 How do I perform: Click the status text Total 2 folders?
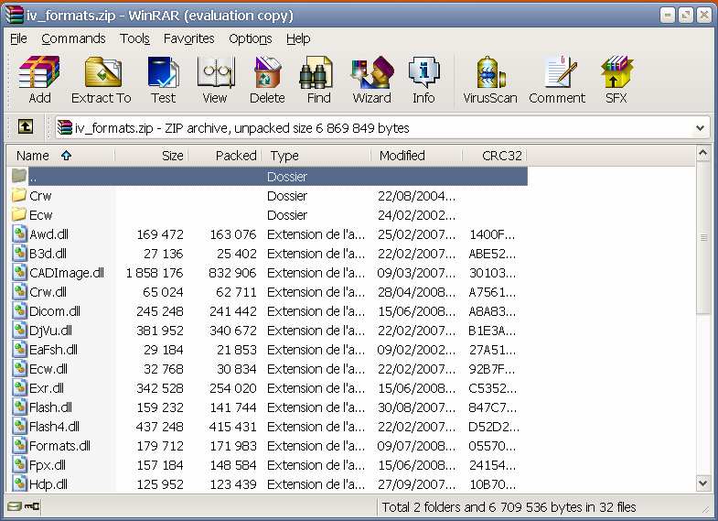(x=509, y=507)
